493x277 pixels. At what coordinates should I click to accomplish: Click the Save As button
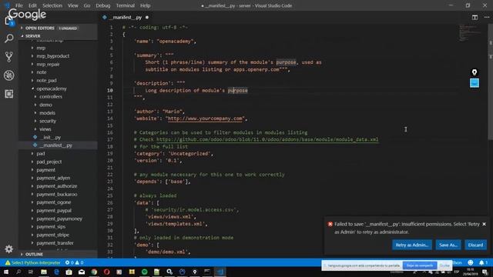tap(448, 245)
